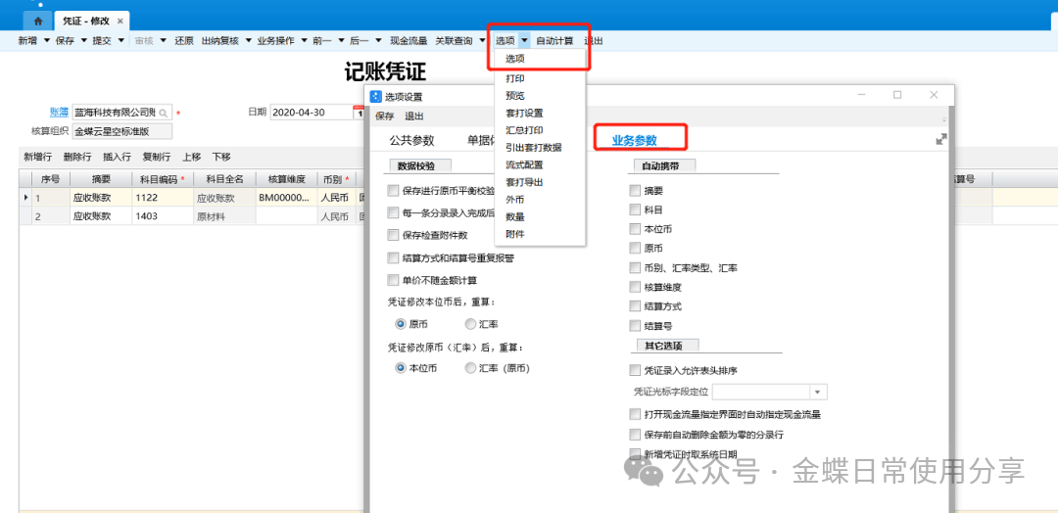Maximize the 选项设置 dialog window
The image size is (1058, 513).
(x=896, y=95)
